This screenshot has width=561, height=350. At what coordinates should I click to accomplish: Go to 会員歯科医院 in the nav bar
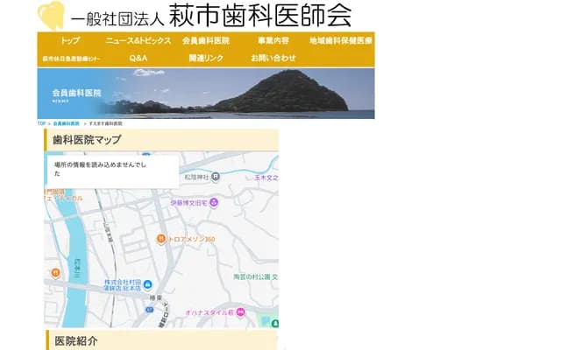(x=205, y=41)
